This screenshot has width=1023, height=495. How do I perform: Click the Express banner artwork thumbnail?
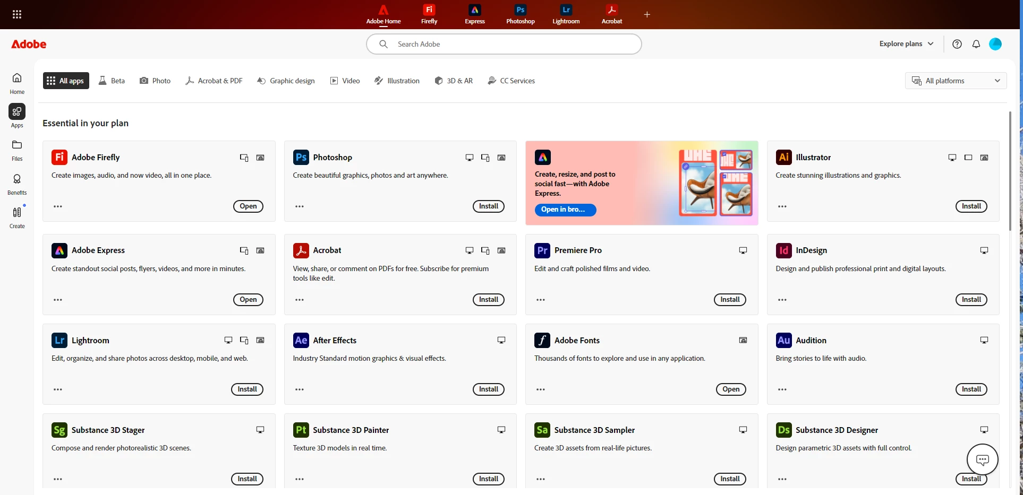click(x=716, y=183)
